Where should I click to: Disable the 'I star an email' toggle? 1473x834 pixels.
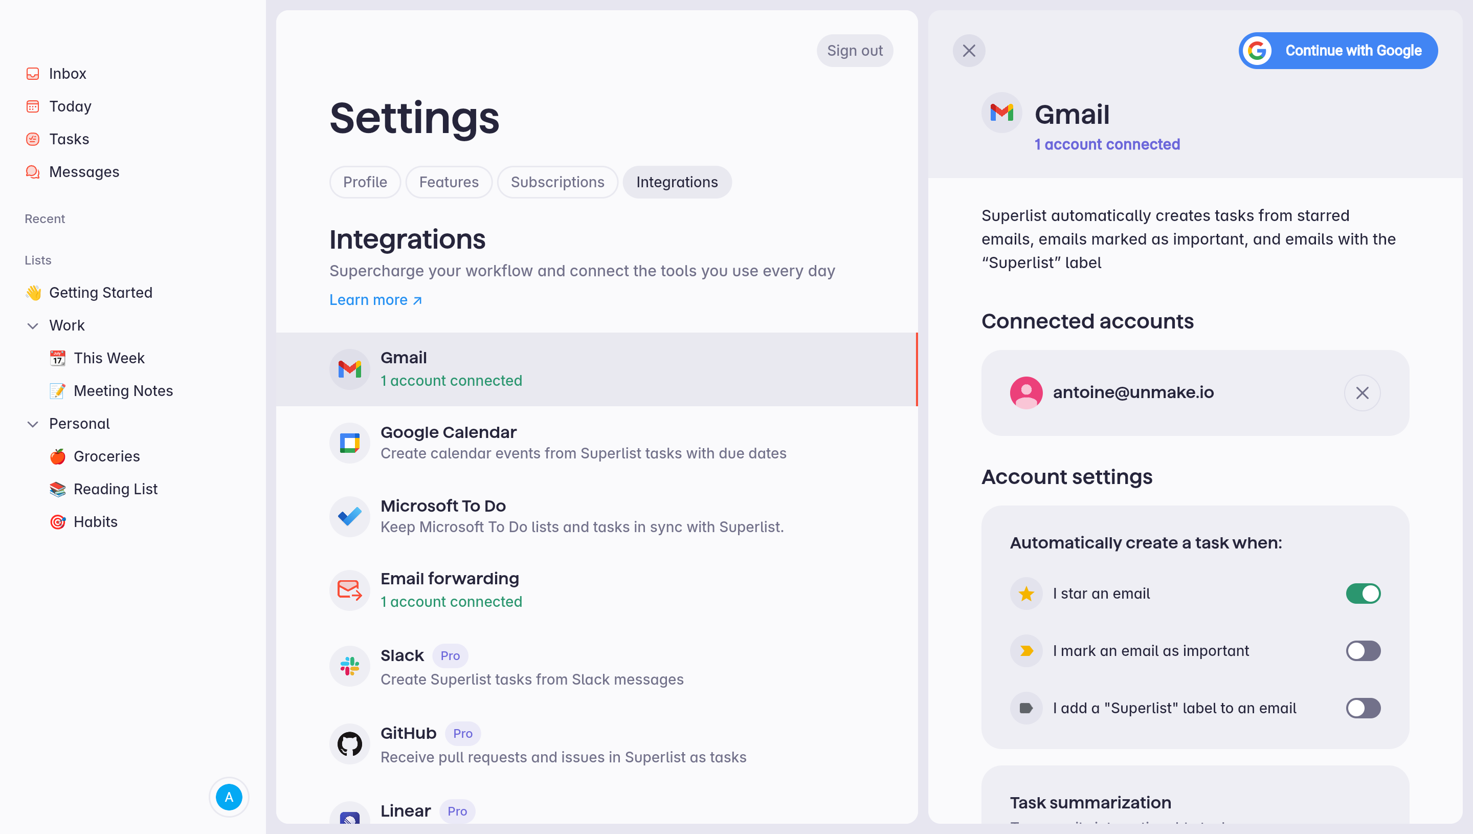(1363, 594)
